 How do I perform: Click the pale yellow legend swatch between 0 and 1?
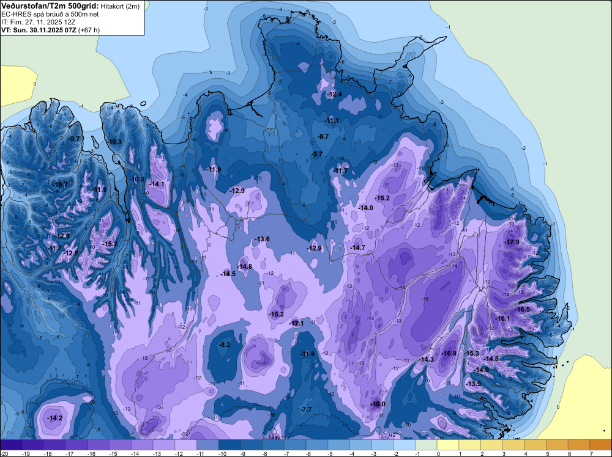[x=448, y=445]
